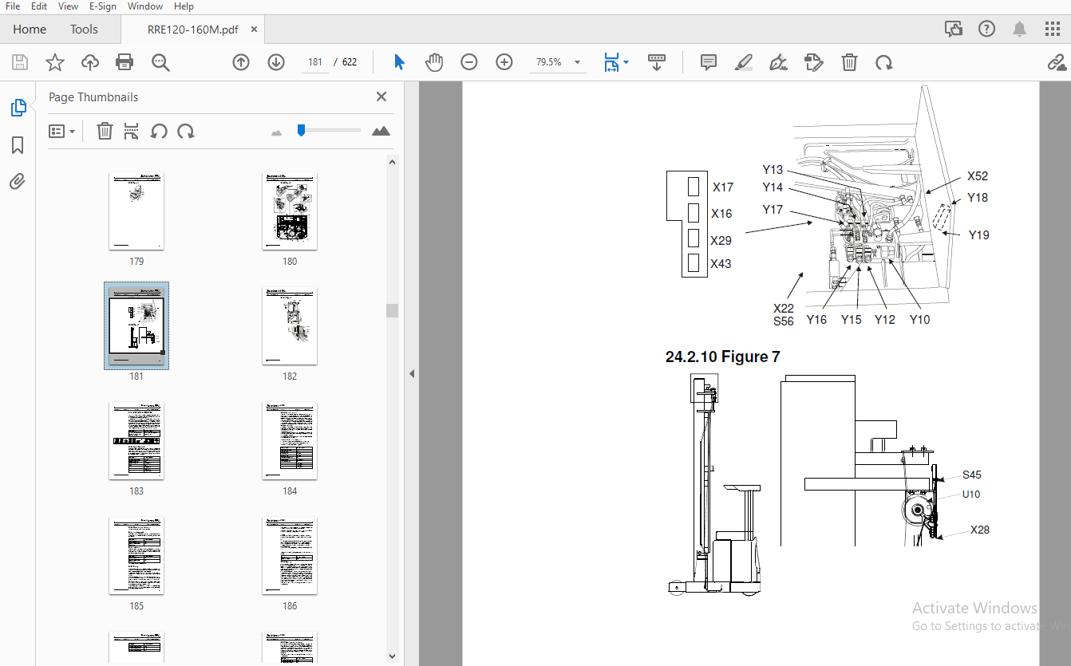Click the read mode keyboard icon
This screenshot has width=1071, height=666.
657,62
